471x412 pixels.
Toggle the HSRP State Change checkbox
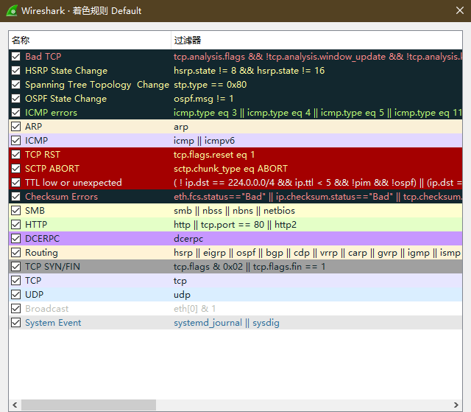point(15,71)
